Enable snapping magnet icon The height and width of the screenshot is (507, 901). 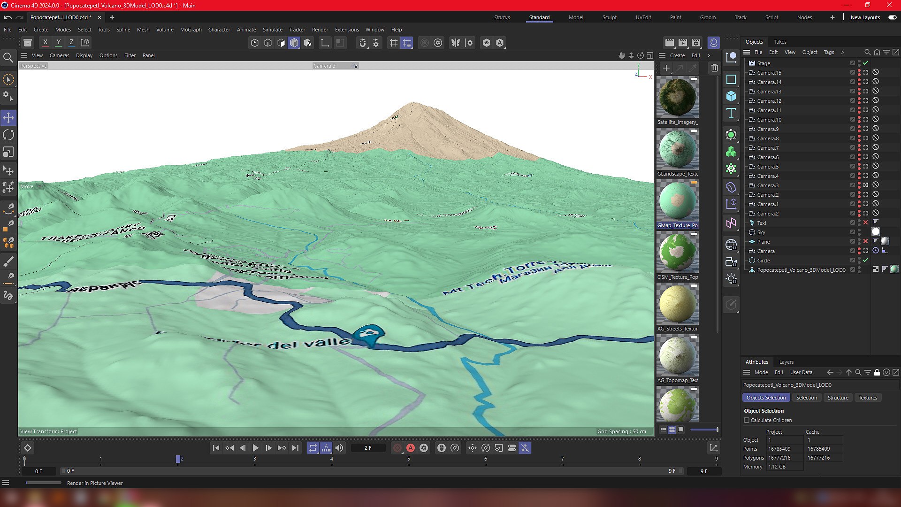[362, 43]
